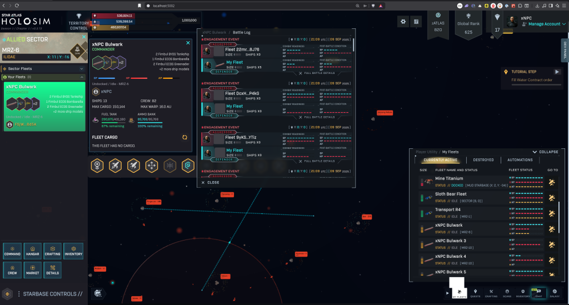The height and width of the screenshot is (305, 569).
Task: Bookmark this page in address bar
Action: pos(139,6)
